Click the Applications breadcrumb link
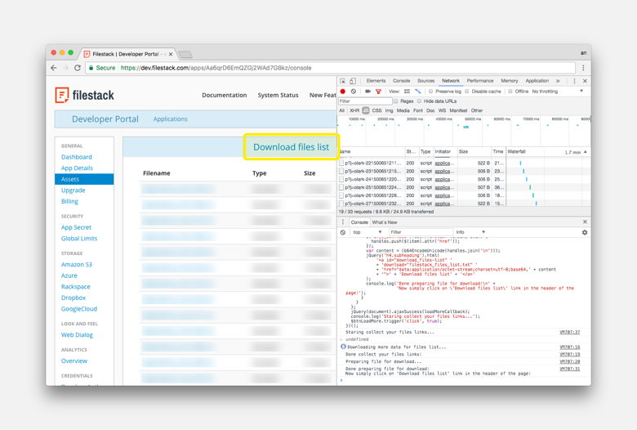Screen dimensions: 637x430 (170, 119)
